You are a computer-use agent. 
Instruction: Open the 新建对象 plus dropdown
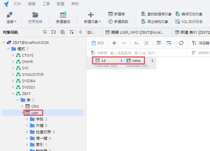click(92, 17)
